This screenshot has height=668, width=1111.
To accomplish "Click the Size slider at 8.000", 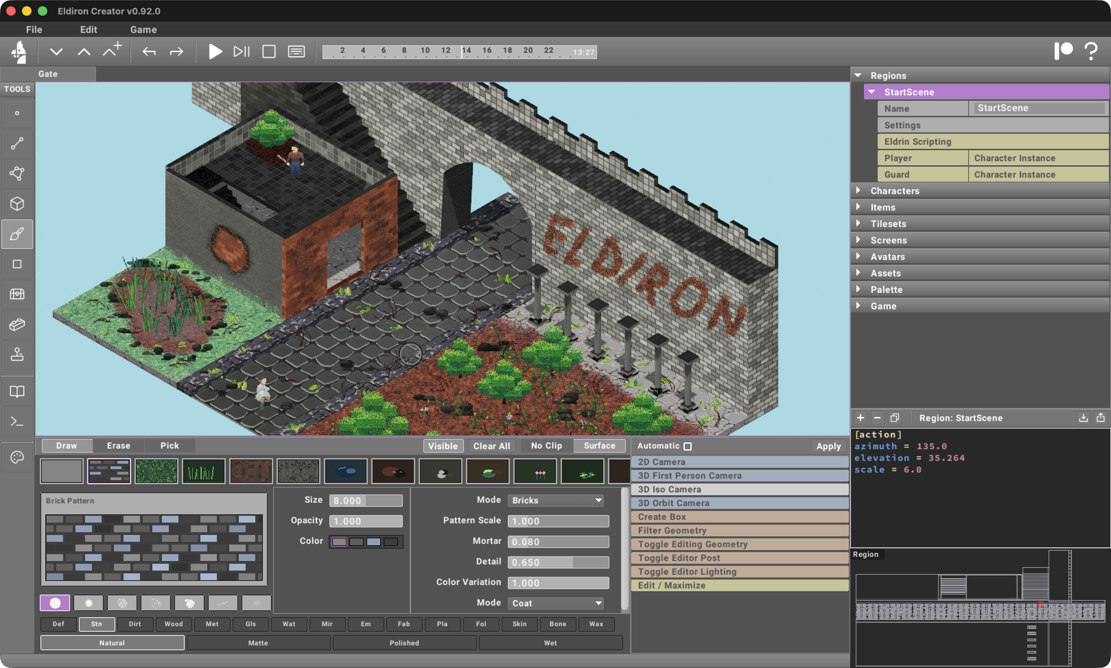I will click(366, 501).
